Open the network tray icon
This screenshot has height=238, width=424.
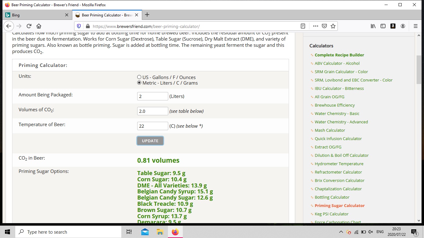[356, 232]
